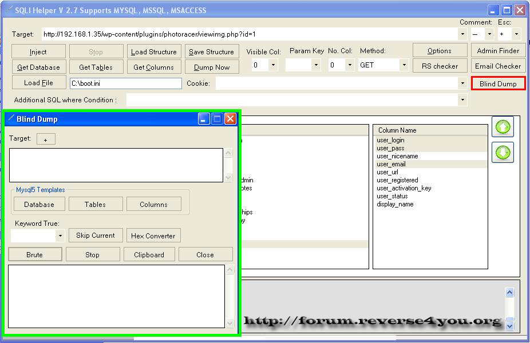Click the Clipboard button
Screen dimensions: 530x343
149,254
